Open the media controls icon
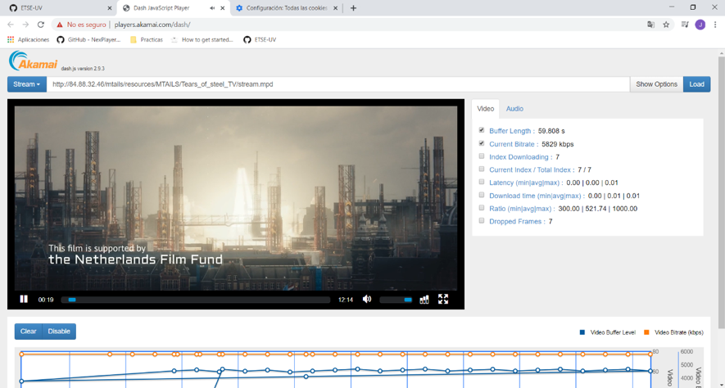This screenshot has width=725, height=388. (685, 25)
